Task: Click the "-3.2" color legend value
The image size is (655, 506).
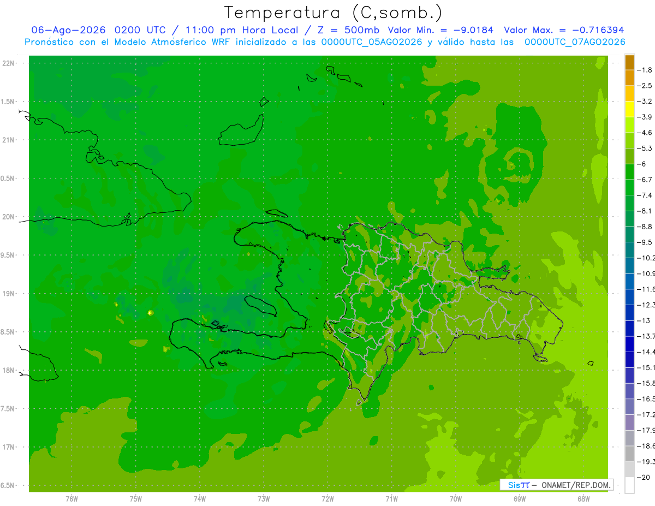Action: (645, 102)
